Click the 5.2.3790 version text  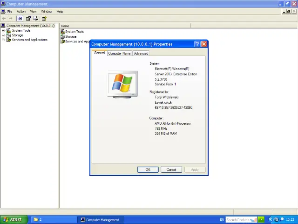[161, 79]
